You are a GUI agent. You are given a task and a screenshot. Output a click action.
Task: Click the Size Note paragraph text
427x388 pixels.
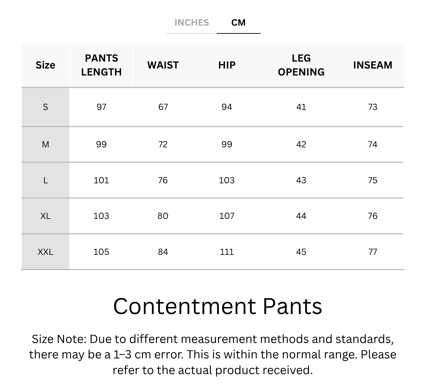click(x=213, y=354)
